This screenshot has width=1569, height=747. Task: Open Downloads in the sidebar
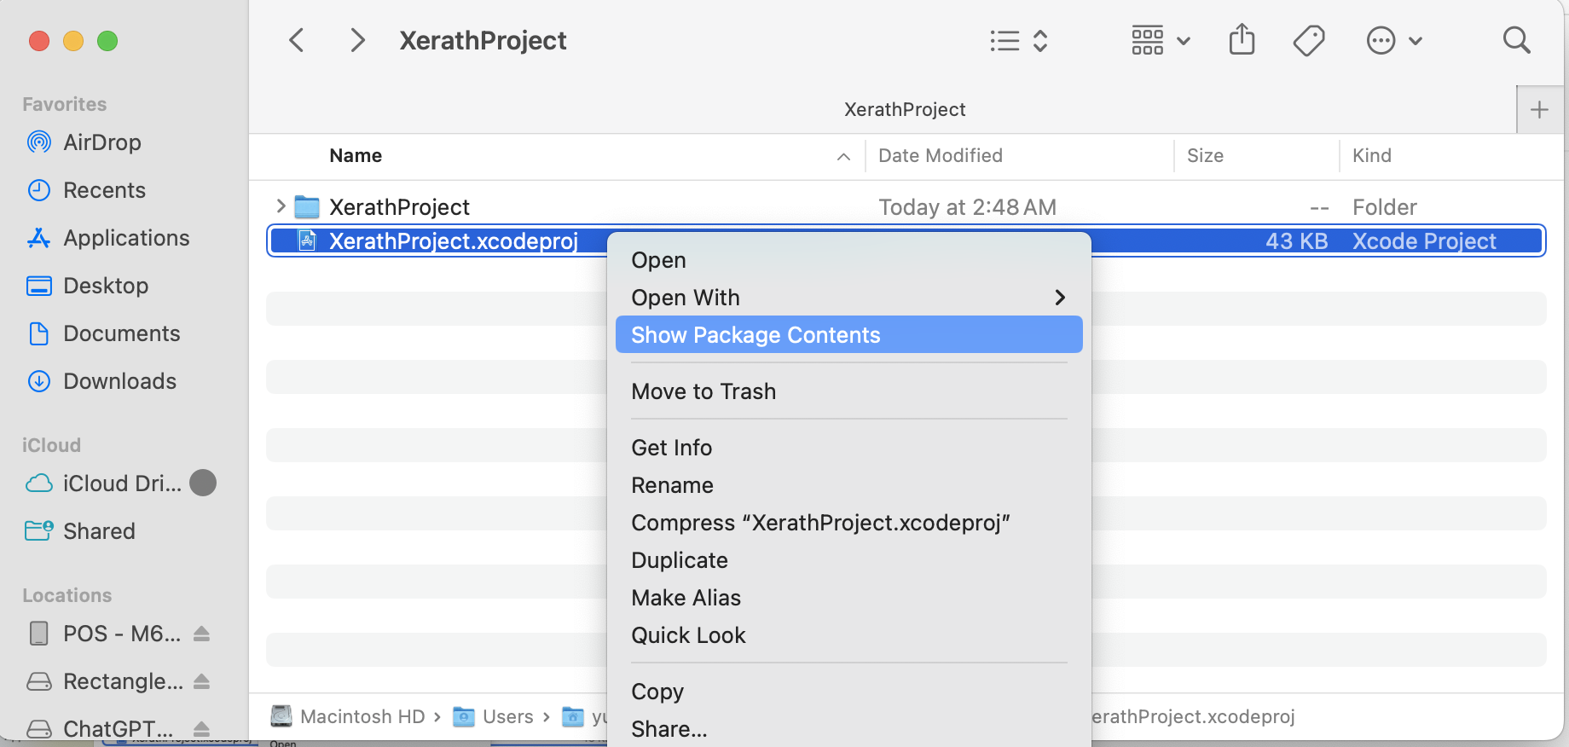pyautogui.click(x=119, y=381)
